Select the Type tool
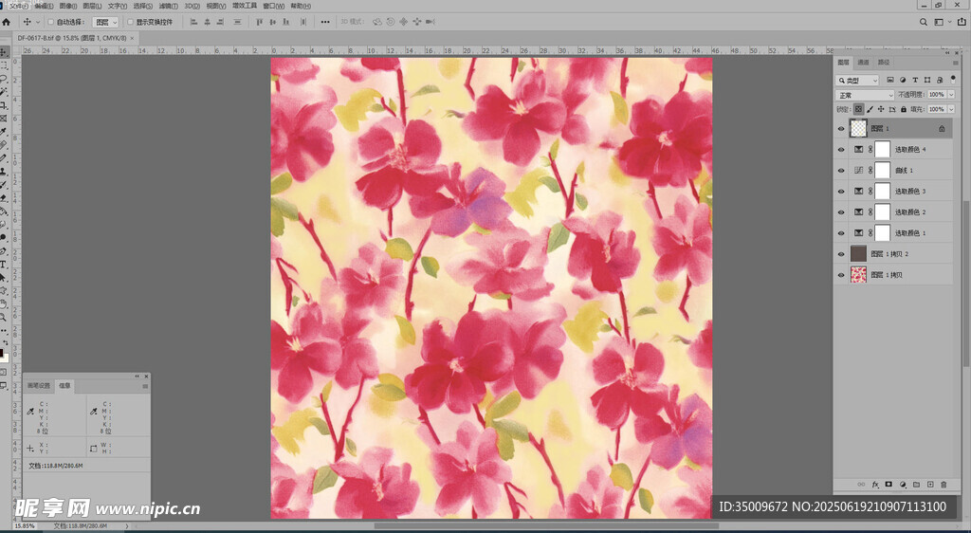This screenshot has height=533, width=971. pos(4,264)
